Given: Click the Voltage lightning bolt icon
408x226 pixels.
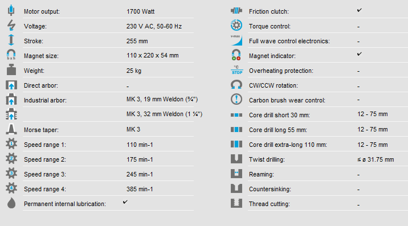Looking at the screenshot, I should pos(11,25).
